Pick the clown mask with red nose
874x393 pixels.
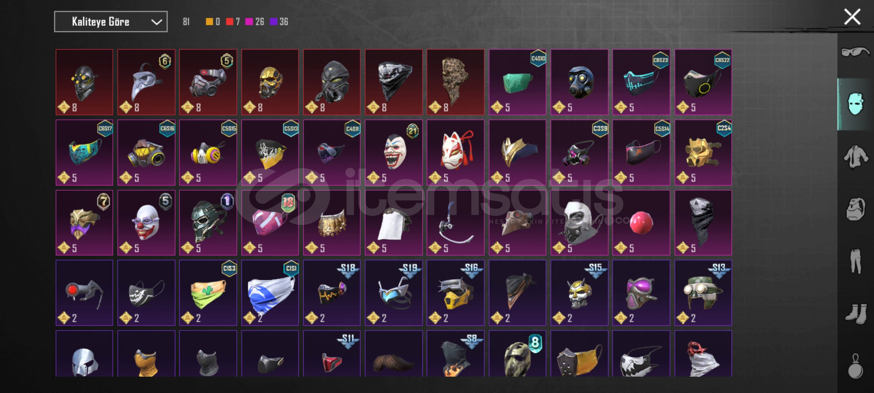coord(146,223)
